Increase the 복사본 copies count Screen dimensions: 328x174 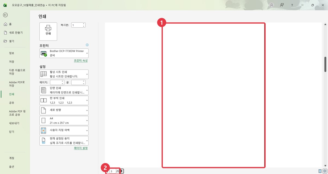[84, 24]
